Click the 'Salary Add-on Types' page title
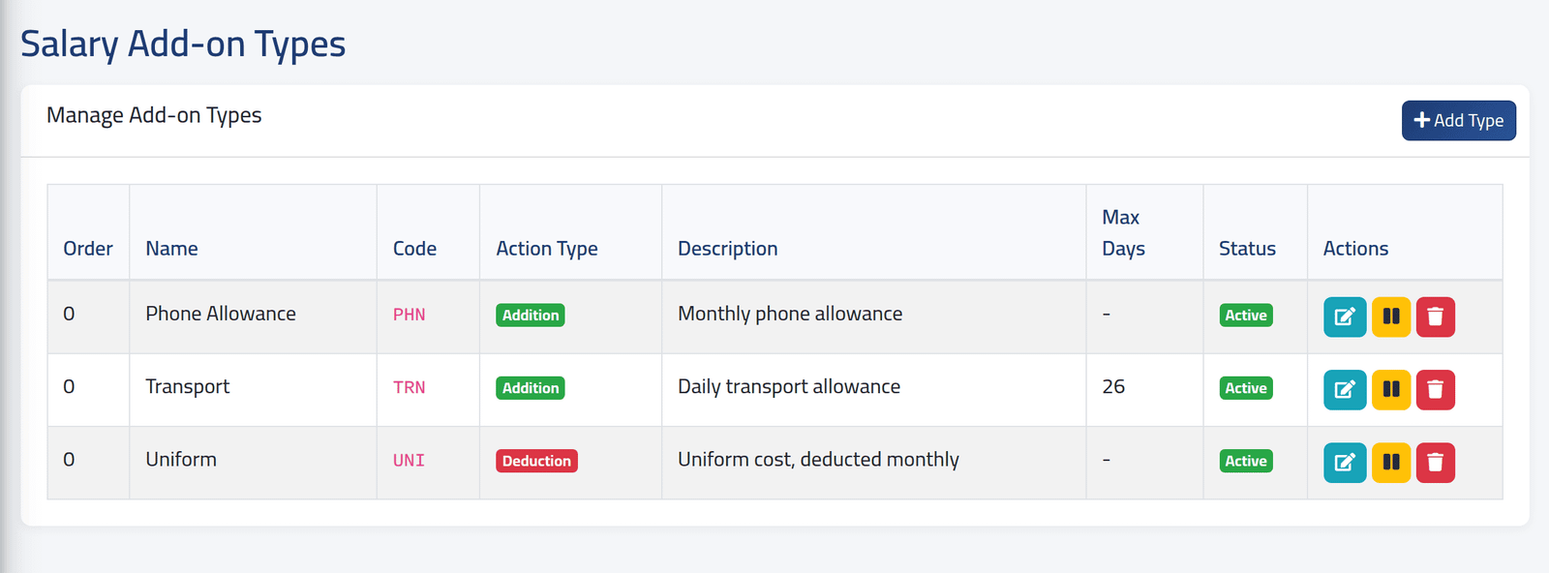 pyautogui.click(x=183, y=44)
